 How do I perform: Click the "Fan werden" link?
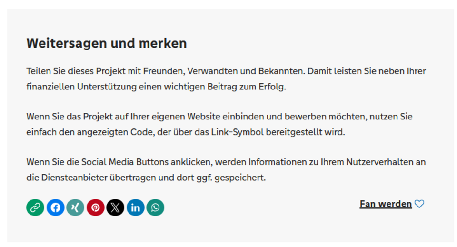pos(386,204)
